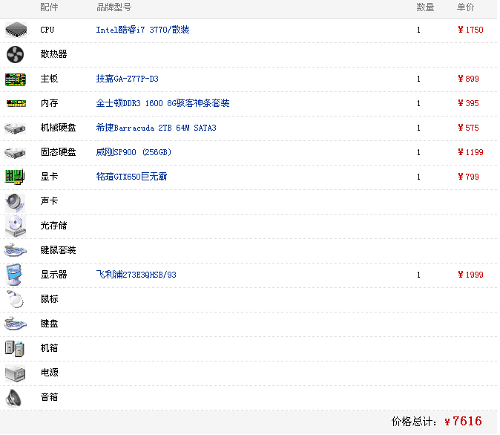Viewport: 500px width, 435px height.
Task: Select the 内存 category label
Action: (49, 103)
